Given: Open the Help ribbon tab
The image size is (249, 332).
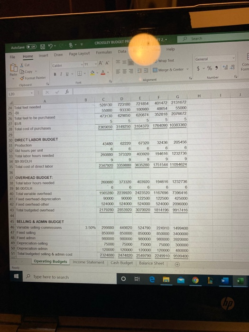Looking at the screenshot, I should point(170,49).
